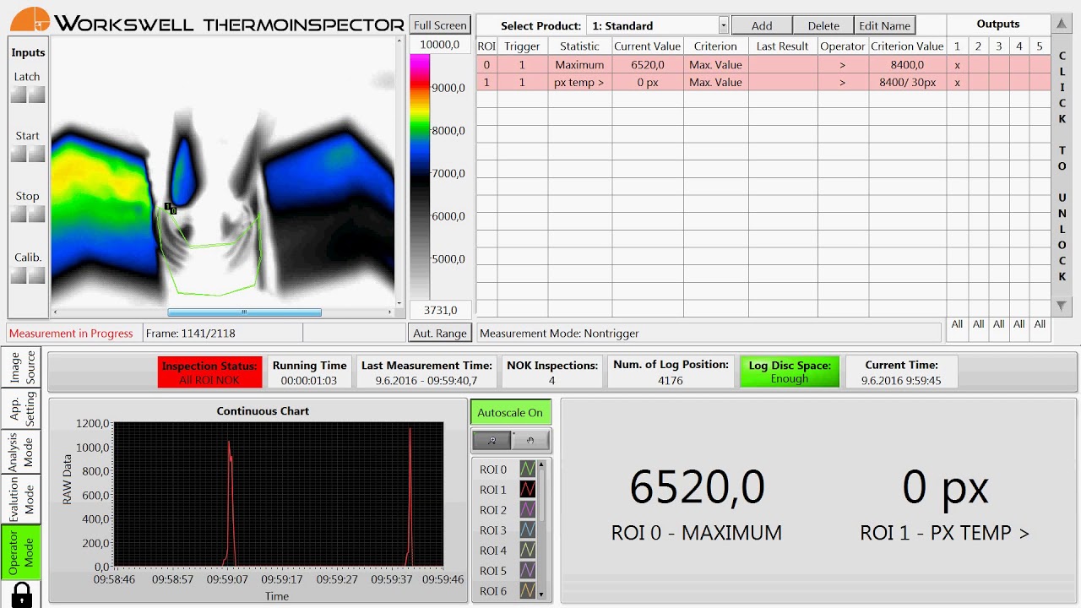Click the left Stop input indicator
This screenshot has width=1081, height=608.
coord(19,214)
